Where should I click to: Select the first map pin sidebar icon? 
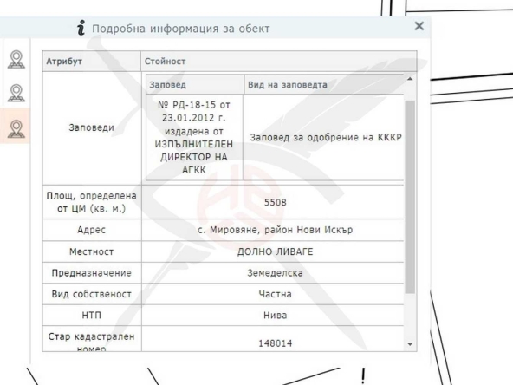16,59
